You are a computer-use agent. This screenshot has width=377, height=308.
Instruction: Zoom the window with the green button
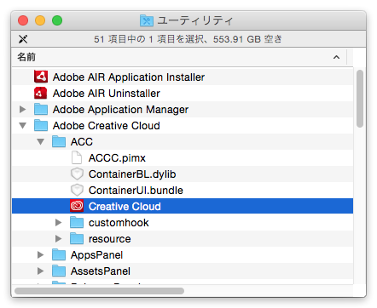tap(57, 20)
